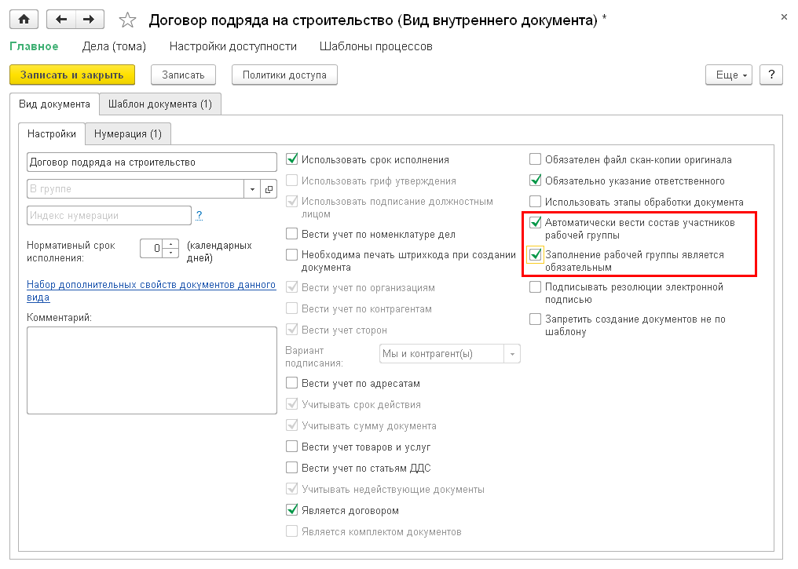The image size is (798, 569).
Task: Open the "Еще" dropdown menu
Action: pos(730,75)
